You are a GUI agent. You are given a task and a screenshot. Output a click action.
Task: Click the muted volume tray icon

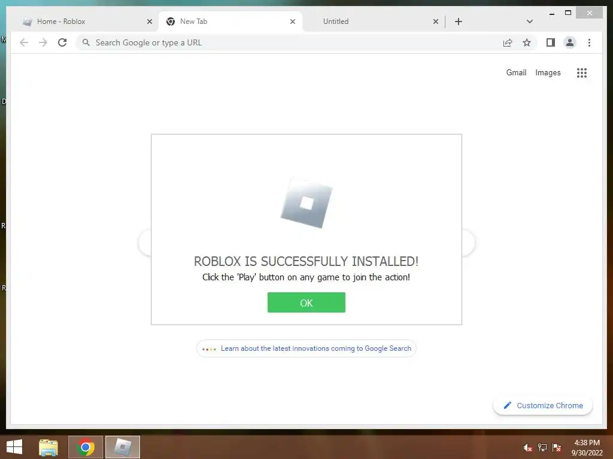[x=528, y=448]
